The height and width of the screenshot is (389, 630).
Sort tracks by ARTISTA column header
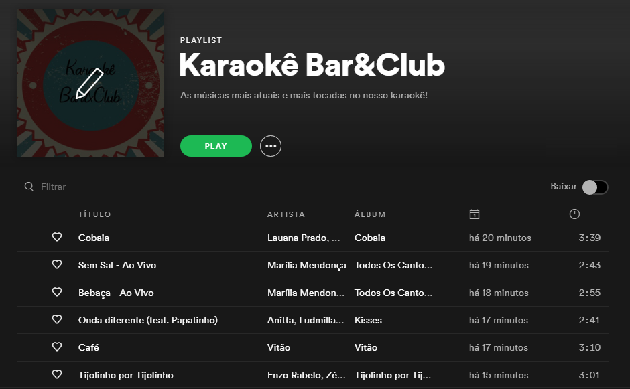coord(286,214)
